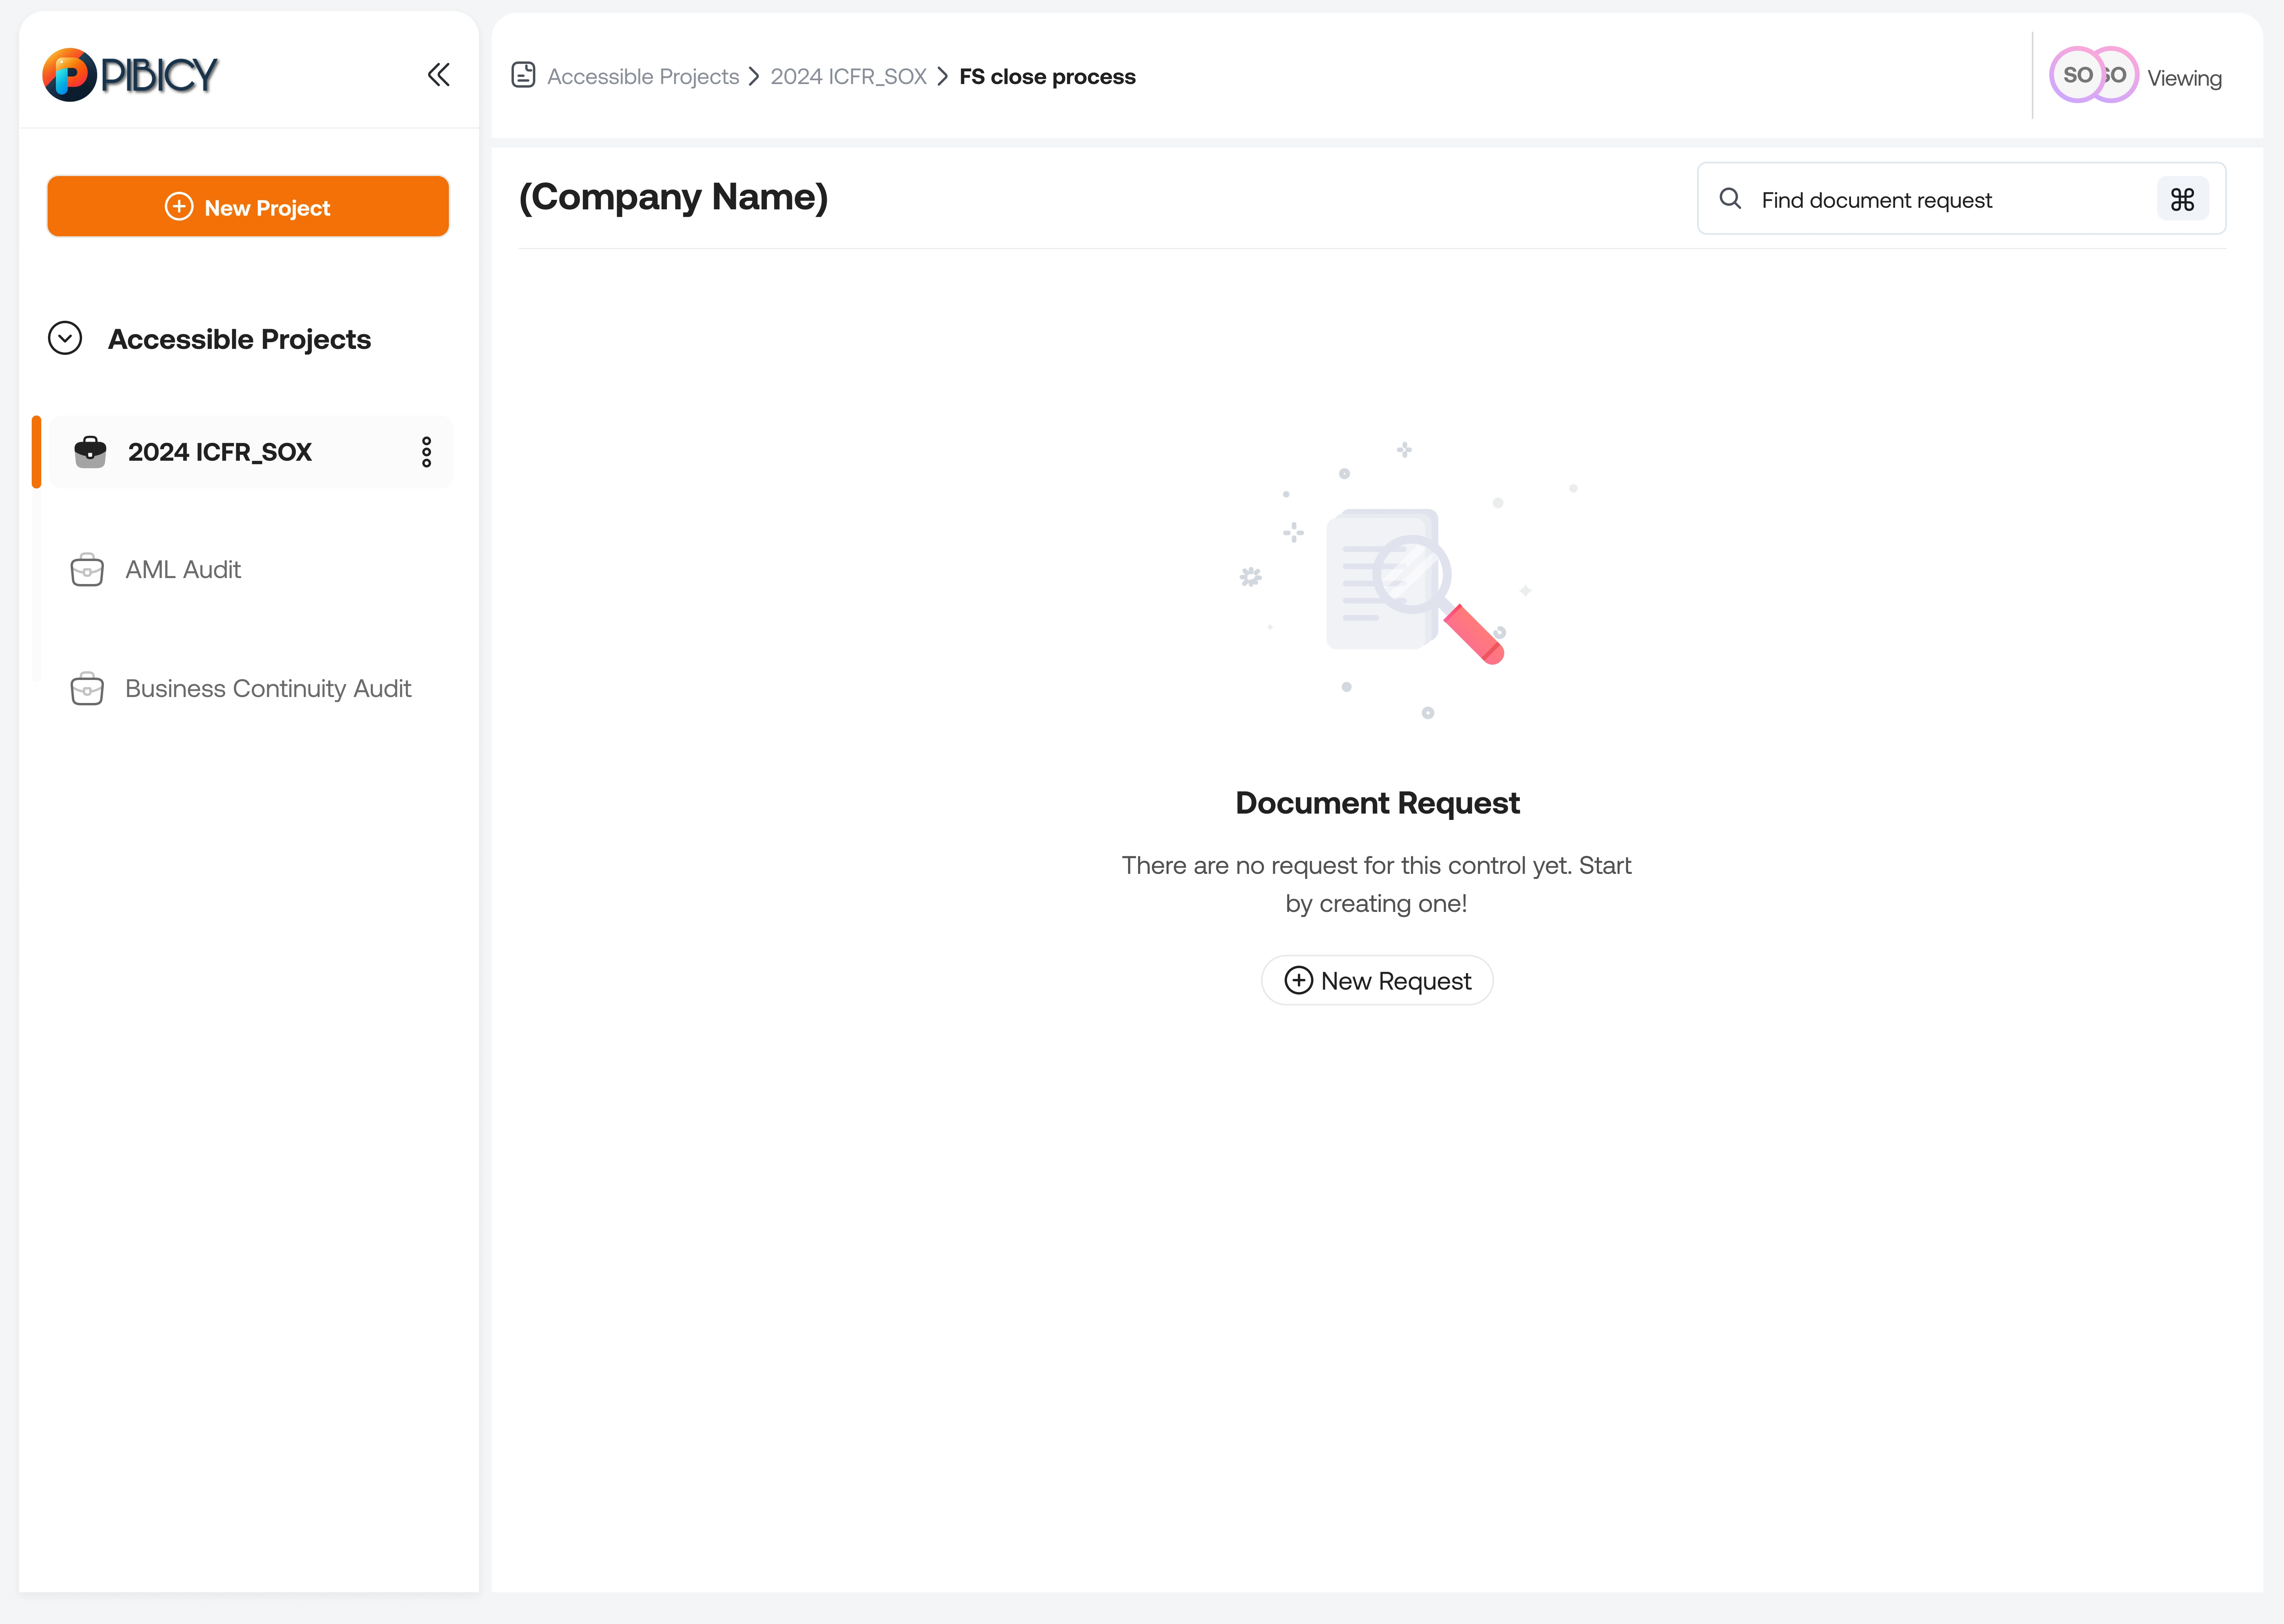Click the AML Audit briefcase icon
The image size is (2284, 1624).
87,570
